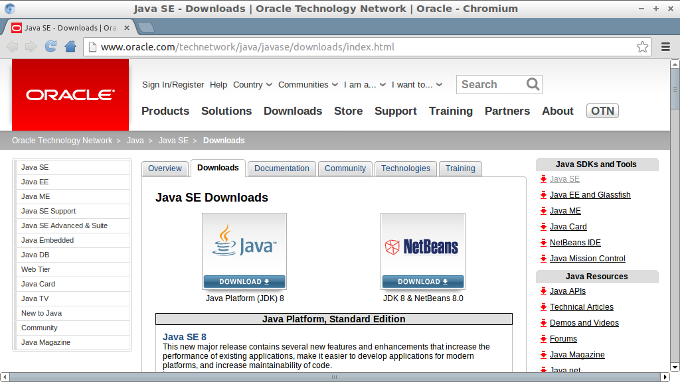Click the download icon next to Java APIs
Viewport: 680px width, 382px height.
click(543, 291)
